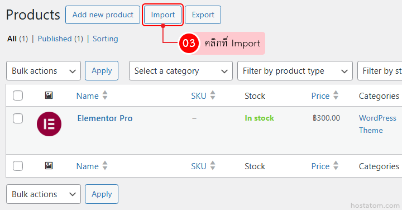
Task: Open the Sorting view link
Action: [106, 39]
